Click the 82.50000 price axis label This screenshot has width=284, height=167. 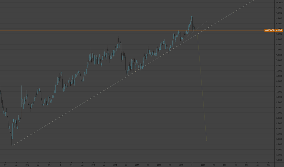coord(279,39)
